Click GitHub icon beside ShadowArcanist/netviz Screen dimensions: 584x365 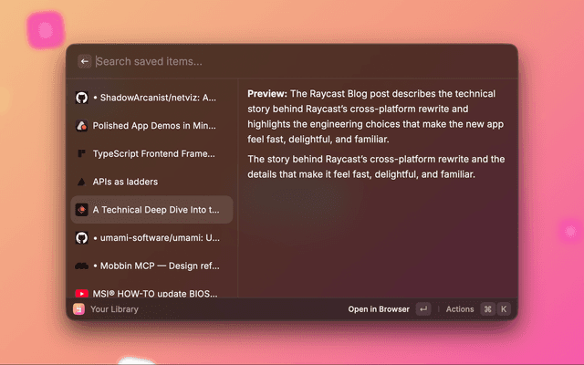point(81,98)
